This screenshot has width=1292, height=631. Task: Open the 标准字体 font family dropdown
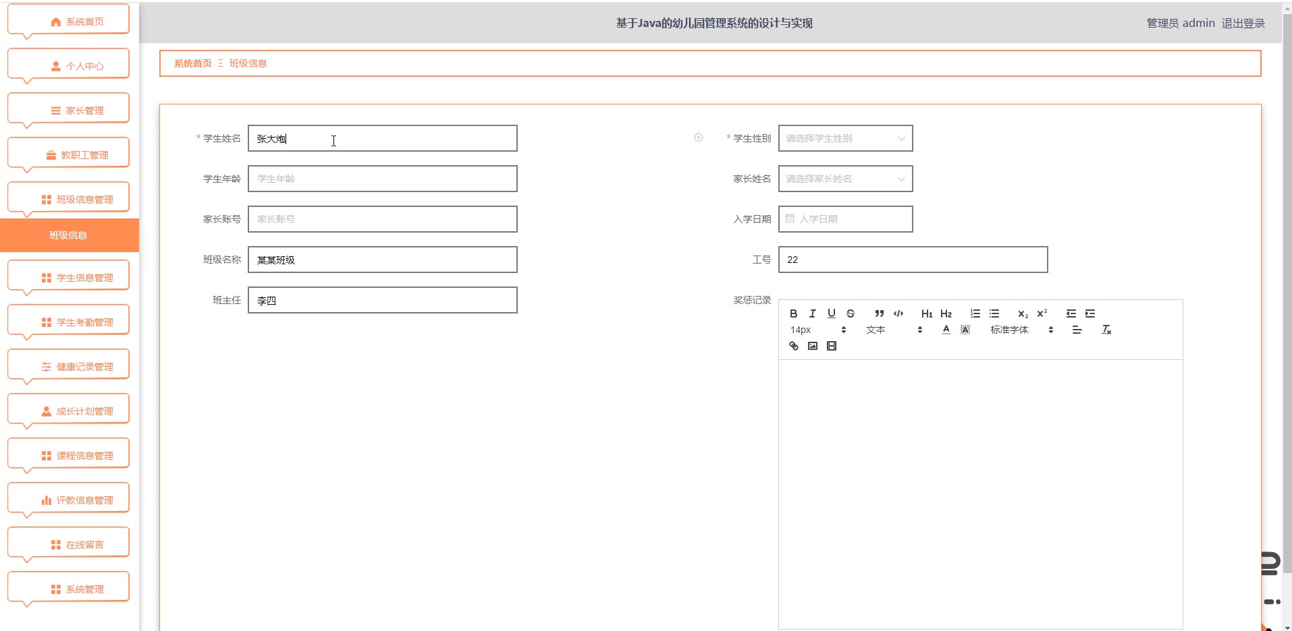tap(1022, 330)
